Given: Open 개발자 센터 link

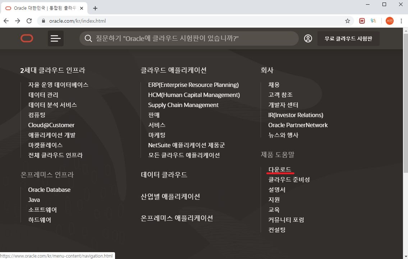Looking at the screenshot, I should tap(283, 105).
